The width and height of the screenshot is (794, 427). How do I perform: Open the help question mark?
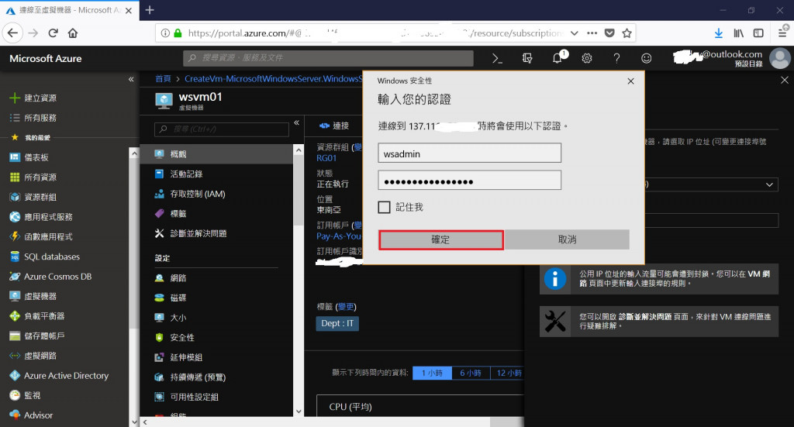pos(616,59)
